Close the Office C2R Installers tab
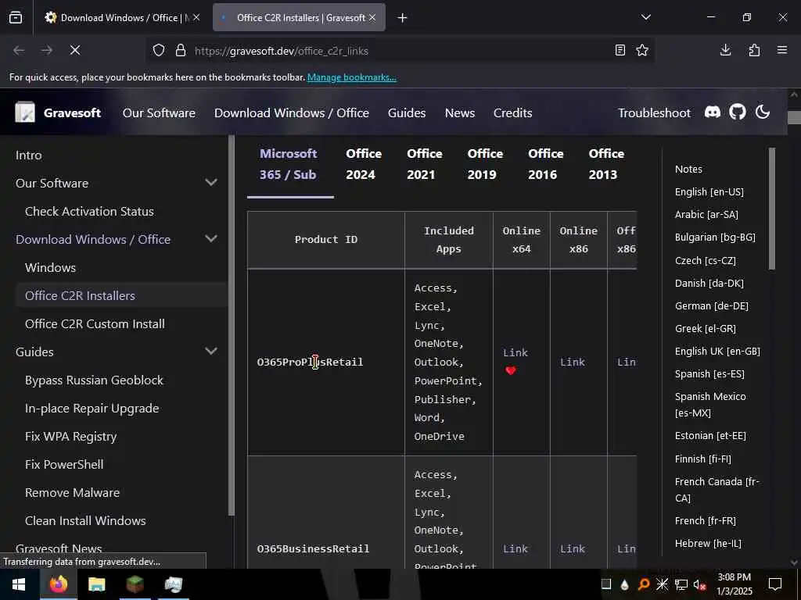This screenshot has width=801, height=600. 372,17
